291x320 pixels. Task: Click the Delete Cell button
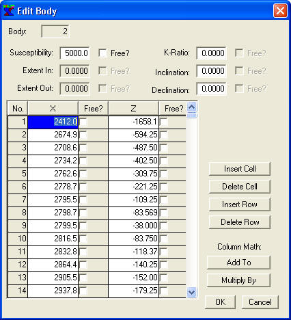tap(240, 187)
